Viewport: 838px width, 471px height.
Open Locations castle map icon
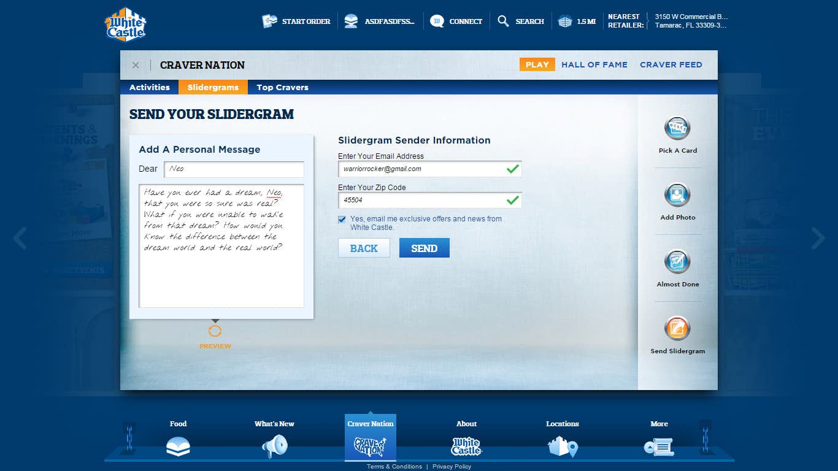pos(563,446)
